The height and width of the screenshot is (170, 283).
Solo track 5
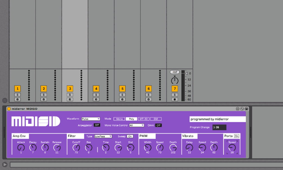(x=122, y=95)
